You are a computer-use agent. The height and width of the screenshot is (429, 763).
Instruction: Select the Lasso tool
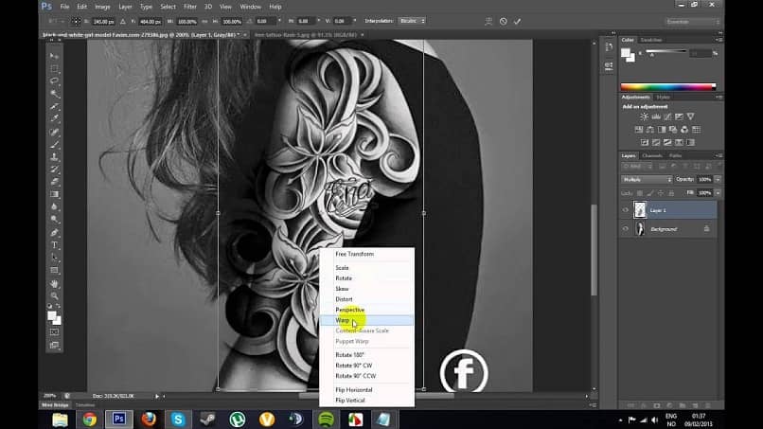pyautogui.click(x=54, y=81)
